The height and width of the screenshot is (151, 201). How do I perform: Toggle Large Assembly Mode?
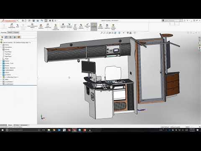click(113, 27)
